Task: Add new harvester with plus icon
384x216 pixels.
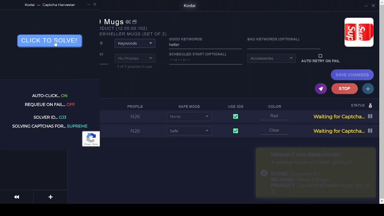Action: [50, 197]
